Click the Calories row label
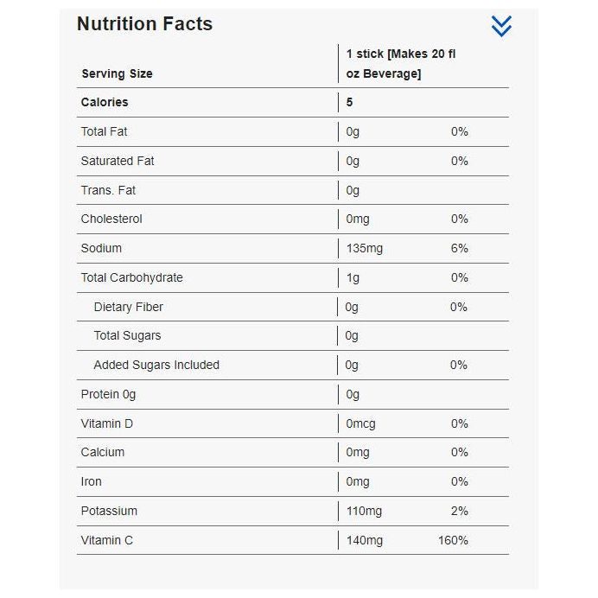This screenshot has width=598, height=598. click(x=105, y=102)
